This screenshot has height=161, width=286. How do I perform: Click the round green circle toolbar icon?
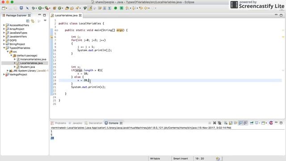(115, 8)
